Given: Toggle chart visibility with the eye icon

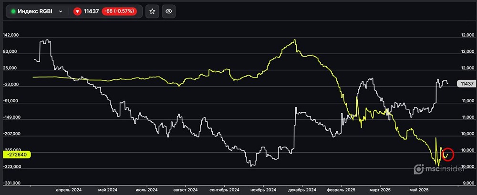Looking at the screenshot, I should [x=168, y=11].
